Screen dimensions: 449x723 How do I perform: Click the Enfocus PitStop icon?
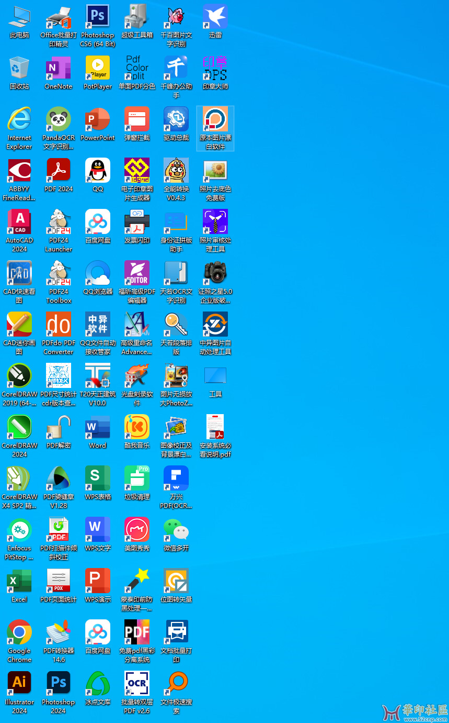click(x=19, y=530)
